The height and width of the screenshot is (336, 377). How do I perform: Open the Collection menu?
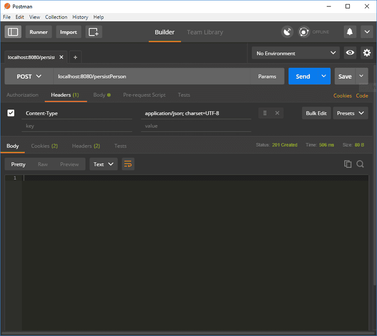click(56, 17)
